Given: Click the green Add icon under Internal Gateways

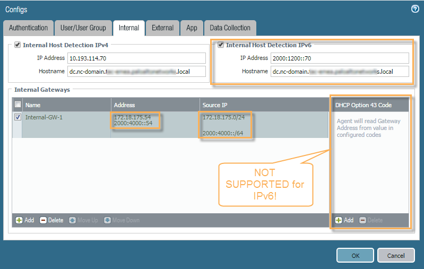Looking at the screenshot, I should coord(19,220).
